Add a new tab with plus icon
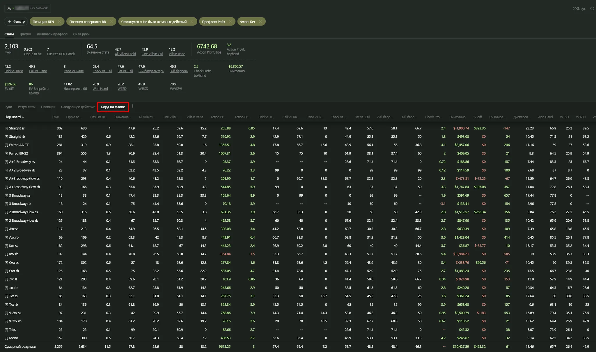596x352 pixels. 133,106
